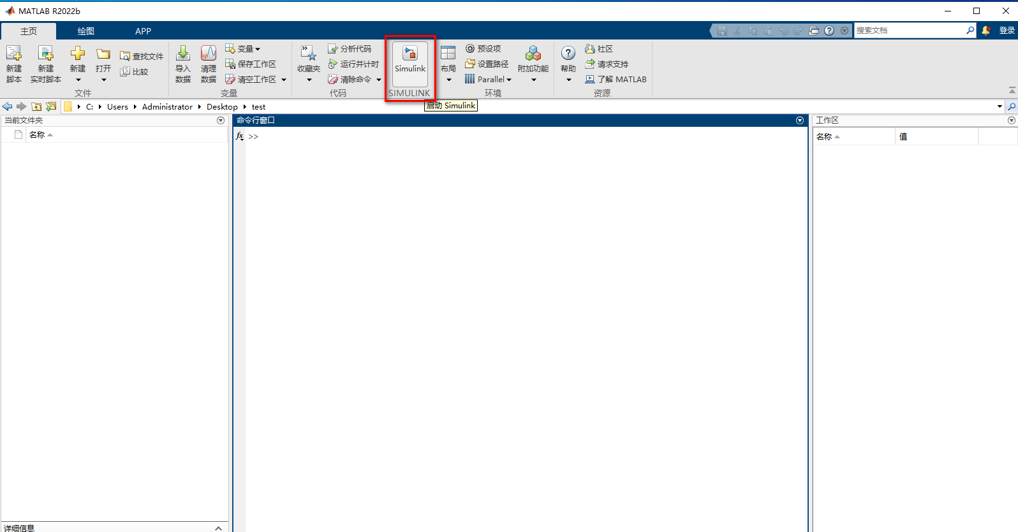This screenshot has height=532, width=1018.
Task: Click the 附加功能 (Add-Ons) icon
Action: pyautogui.click(x=533, y=54)
